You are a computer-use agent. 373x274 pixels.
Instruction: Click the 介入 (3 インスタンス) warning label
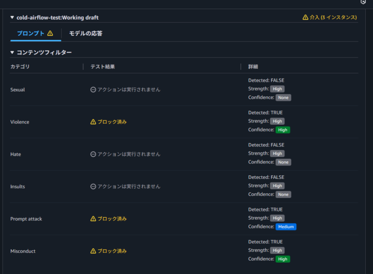pos(329,18)
